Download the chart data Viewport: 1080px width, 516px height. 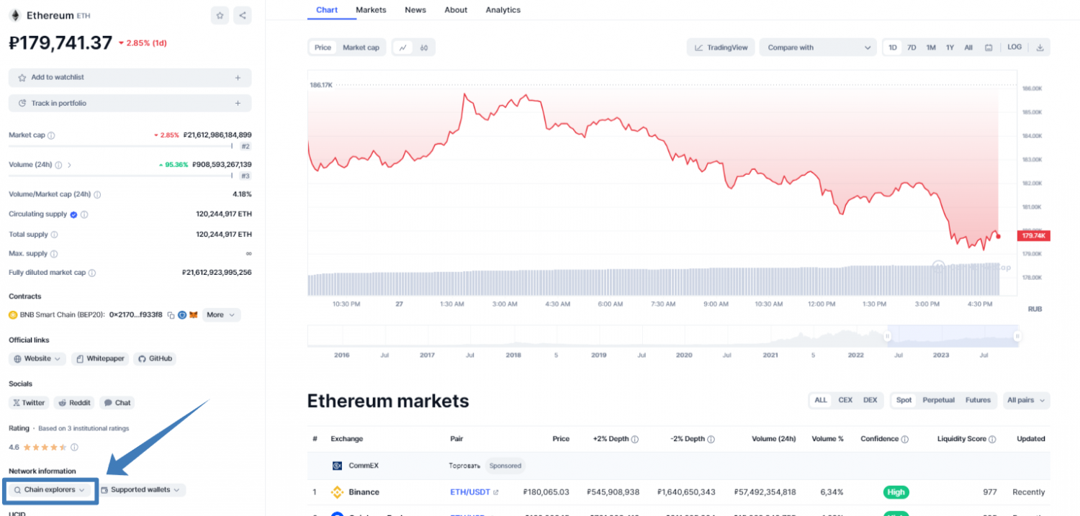(x=1040, y=47)
